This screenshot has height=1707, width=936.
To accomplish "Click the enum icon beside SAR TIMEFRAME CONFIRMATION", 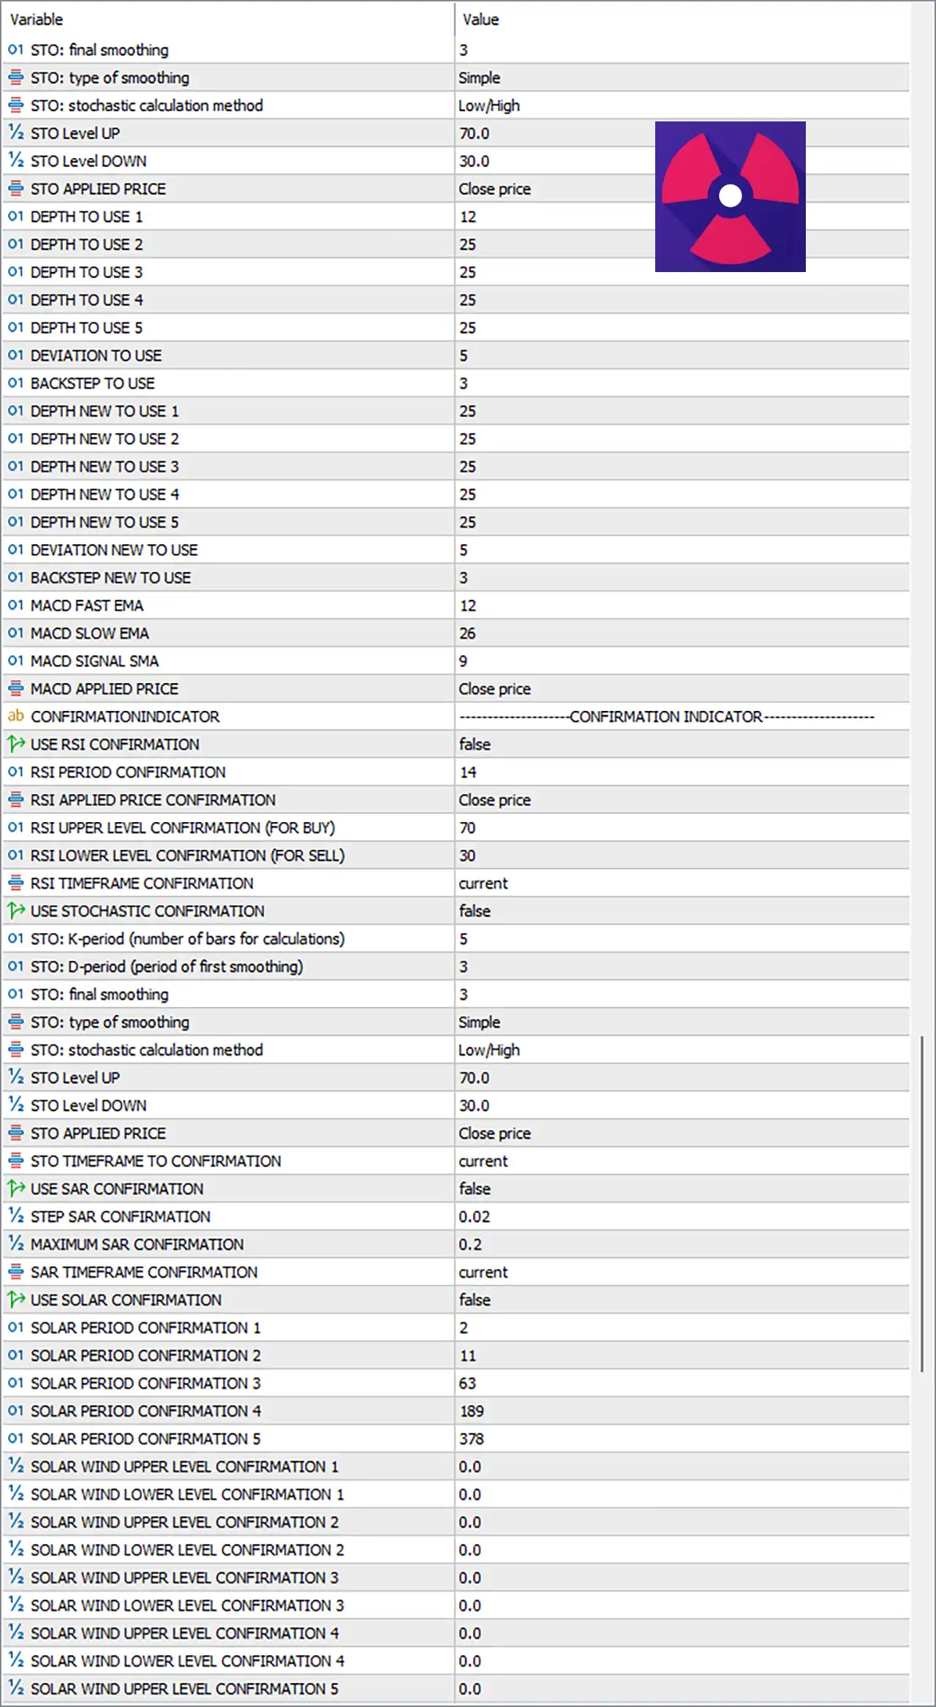I will point(15,1273).
